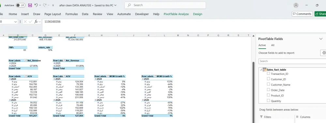Expand 2026 in the Net_Revenue pivot
This screenshot has width=326, height=123.
point(54,66)
